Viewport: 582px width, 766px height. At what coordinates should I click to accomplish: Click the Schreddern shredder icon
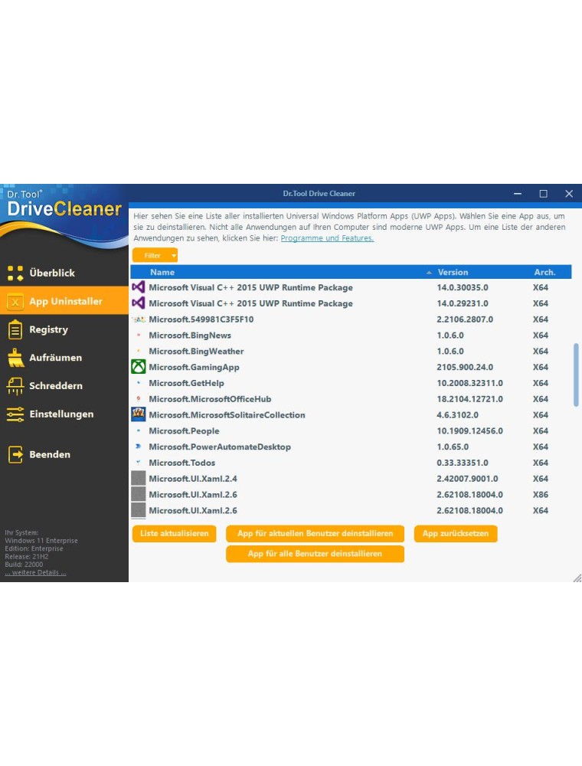coord(15,386)
